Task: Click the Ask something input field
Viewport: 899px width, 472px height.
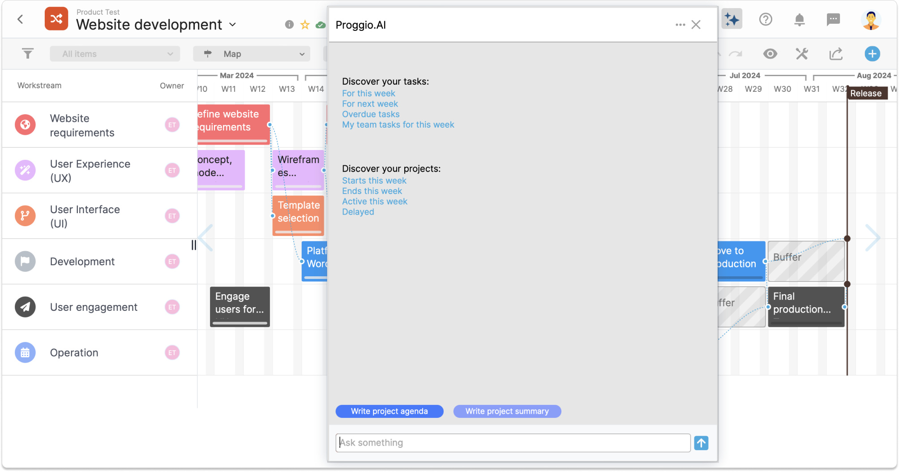Action: [513, 442]
